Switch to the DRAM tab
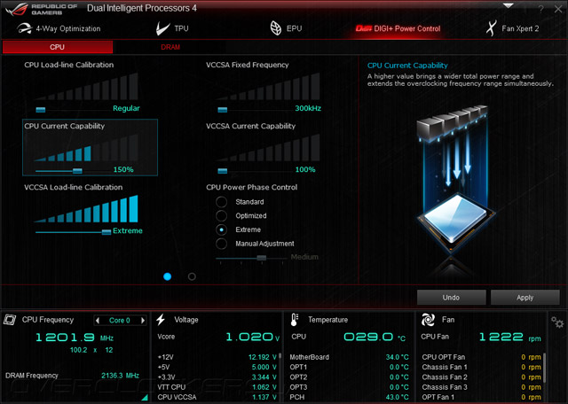 click(170, 47)
